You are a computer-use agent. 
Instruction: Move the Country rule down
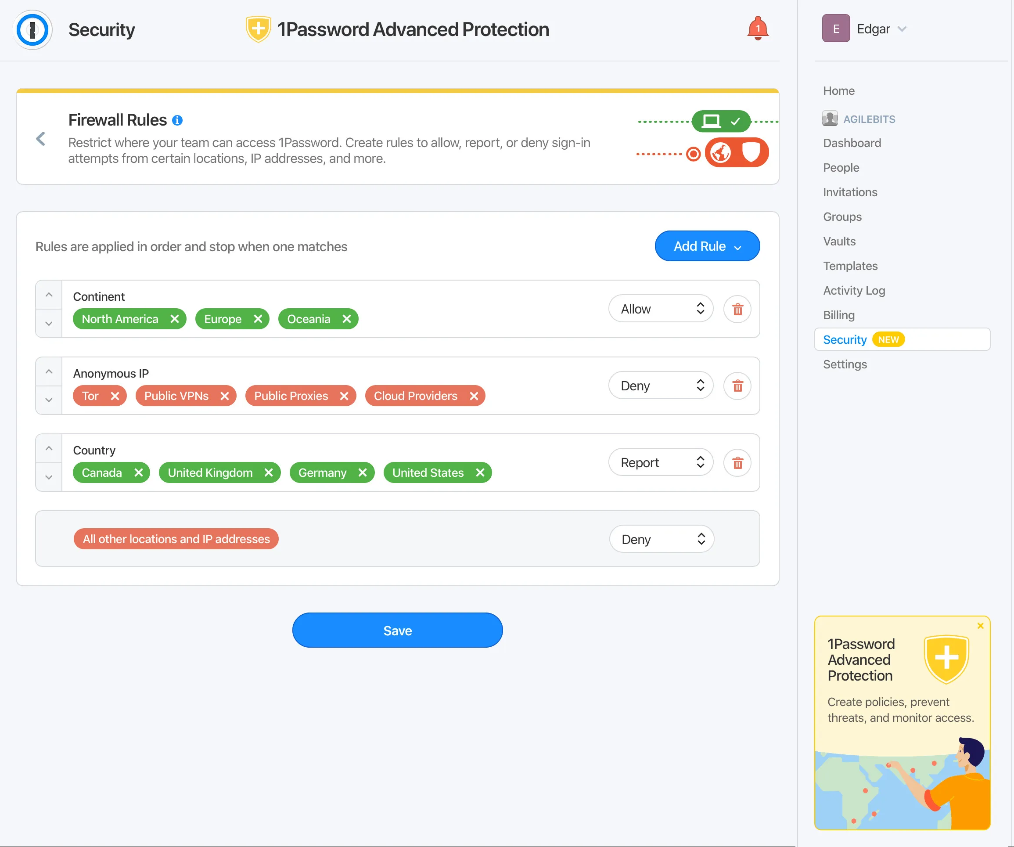coord(49,477)
